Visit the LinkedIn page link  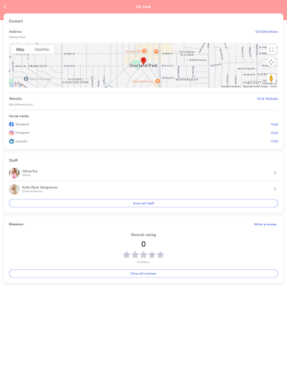click(x=274, y=141)
